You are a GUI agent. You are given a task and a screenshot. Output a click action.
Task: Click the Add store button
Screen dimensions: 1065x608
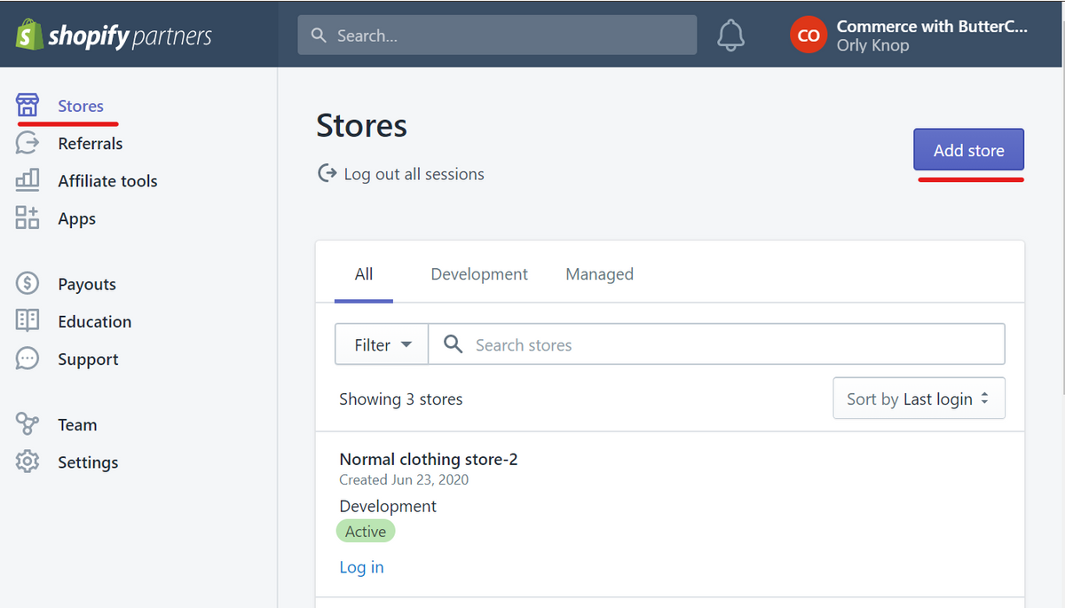[968, 150]
